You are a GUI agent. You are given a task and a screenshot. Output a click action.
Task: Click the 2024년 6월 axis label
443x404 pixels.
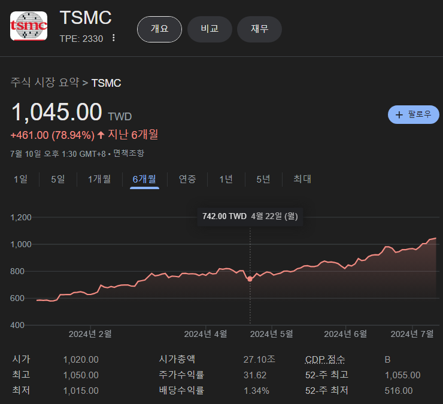pyautogui.click(x=345, y=334)
